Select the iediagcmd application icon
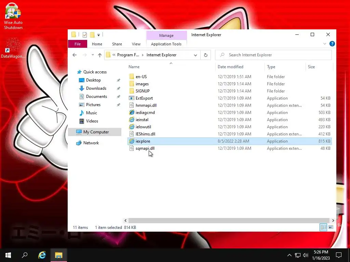350x262 pixels. [132, 112]
